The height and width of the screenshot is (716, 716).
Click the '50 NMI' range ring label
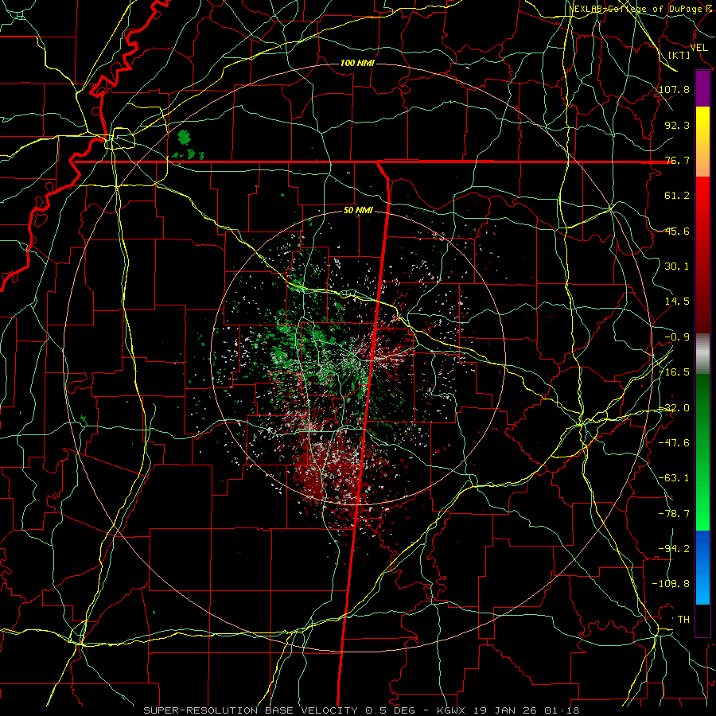(x=358, y=211)
